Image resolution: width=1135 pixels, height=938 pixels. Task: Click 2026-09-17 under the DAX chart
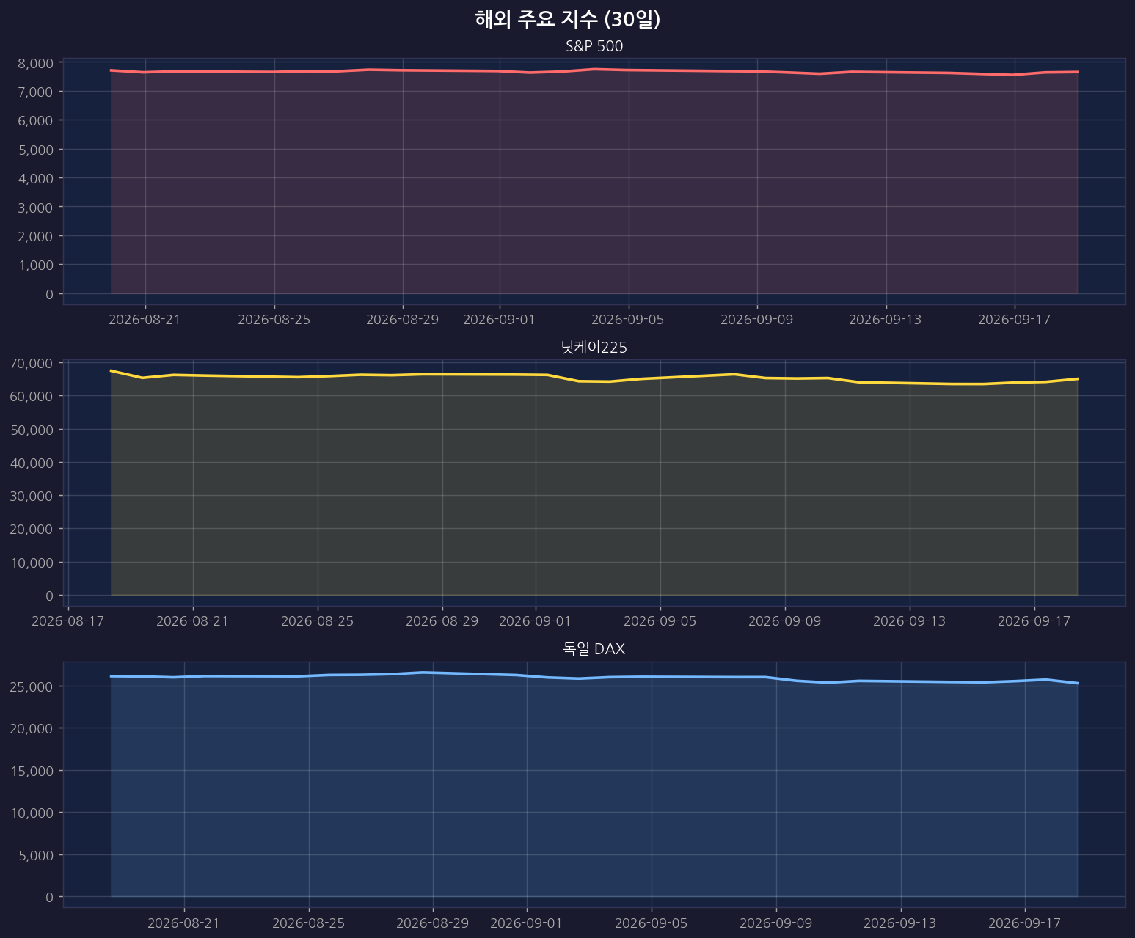click(1024, 923)
